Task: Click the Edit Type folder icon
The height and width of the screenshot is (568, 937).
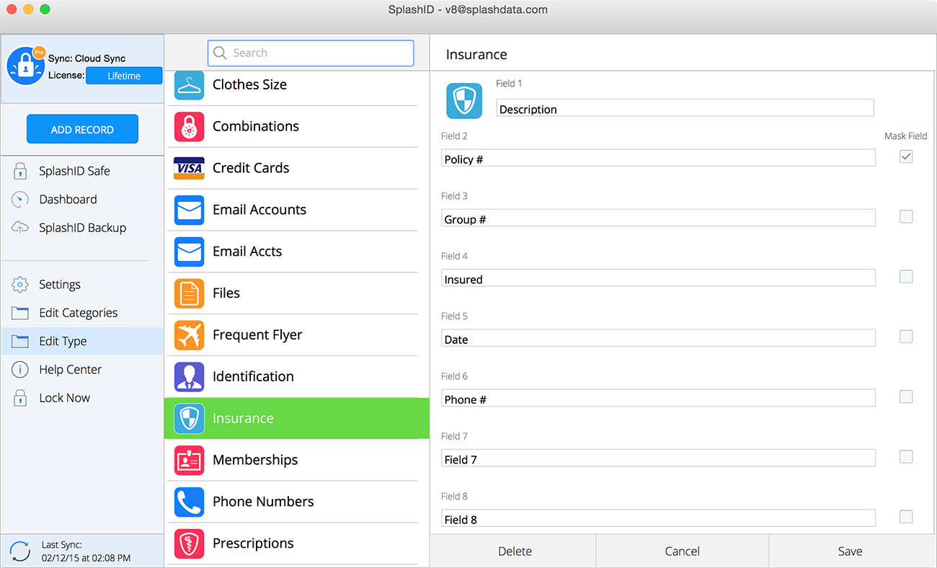Action: click(20, 341)
